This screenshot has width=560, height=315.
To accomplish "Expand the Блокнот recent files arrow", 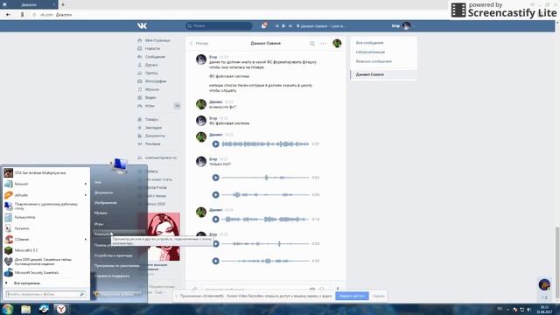I will coord(86,184).
